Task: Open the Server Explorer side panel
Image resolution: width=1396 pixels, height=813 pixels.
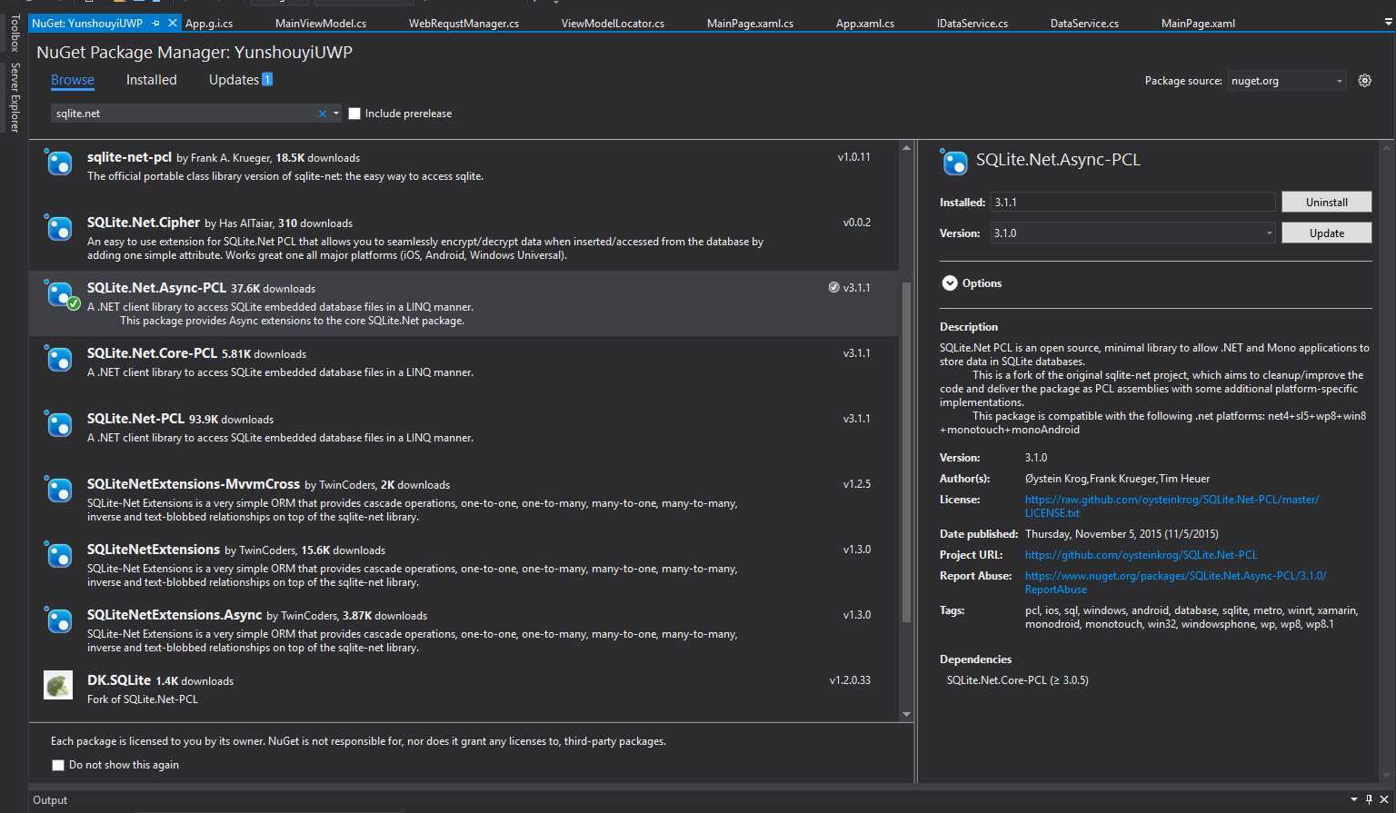Action: click(x=15, y=97)
